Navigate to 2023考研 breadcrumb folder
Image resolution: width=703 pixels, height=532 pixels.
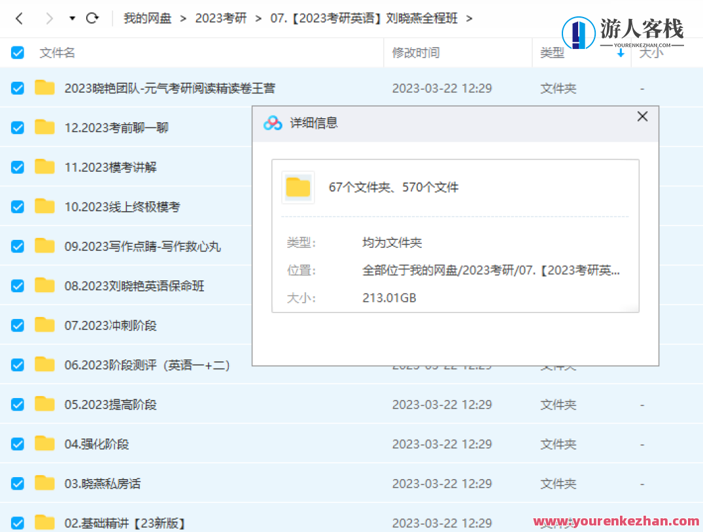click(x=221, y=18)
